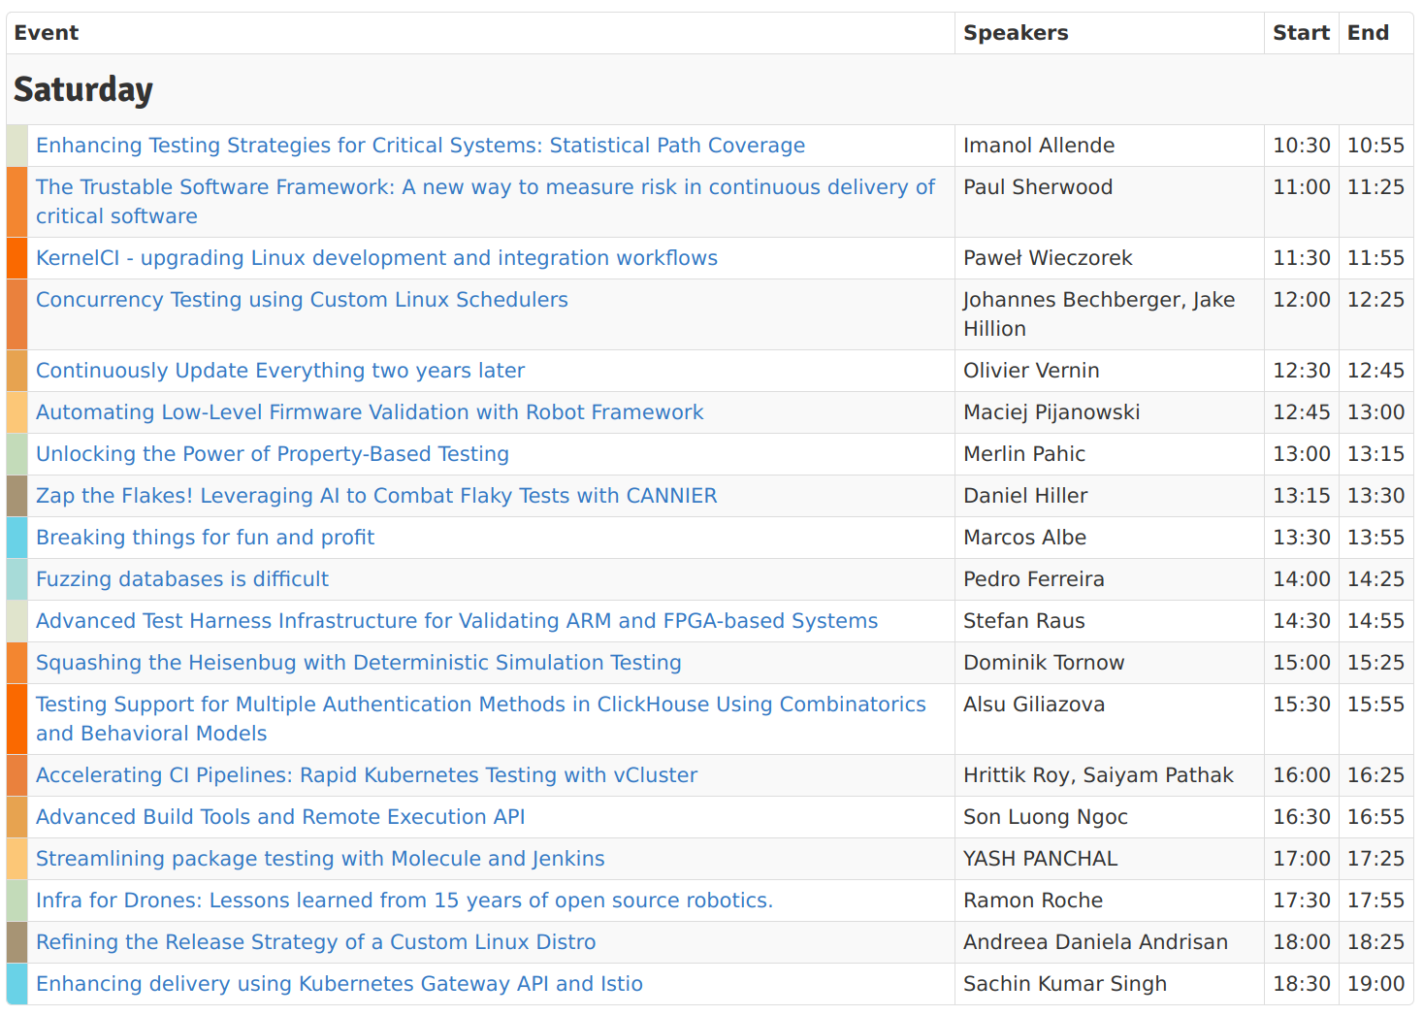Screen dimensions: 1423x1016
Task: Click the Saturday day heading row
Action: (x=83, y=89)
